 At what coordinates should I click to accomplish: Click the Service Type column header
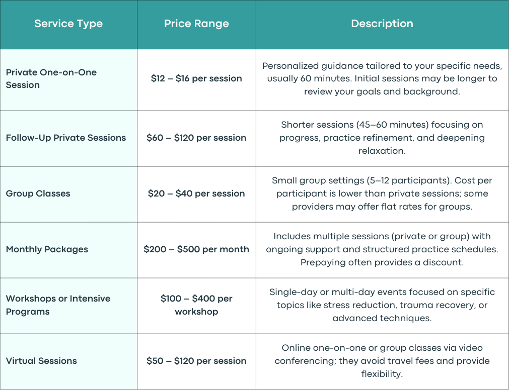[x=68, y=25]
